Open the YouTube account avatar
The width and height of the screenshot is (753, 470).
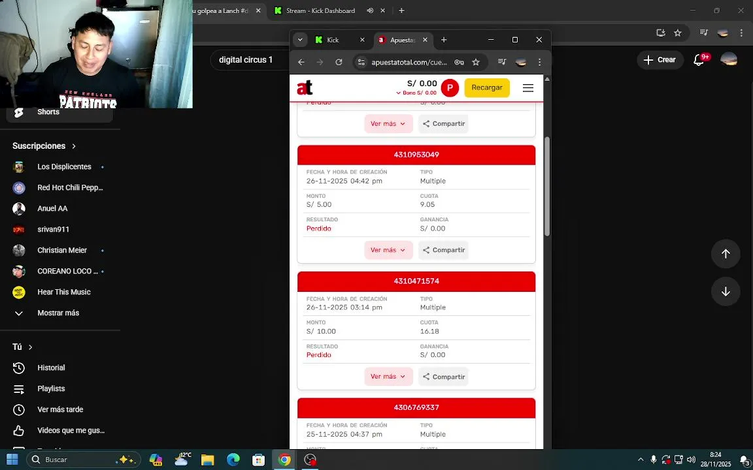[x=729, y=60]
